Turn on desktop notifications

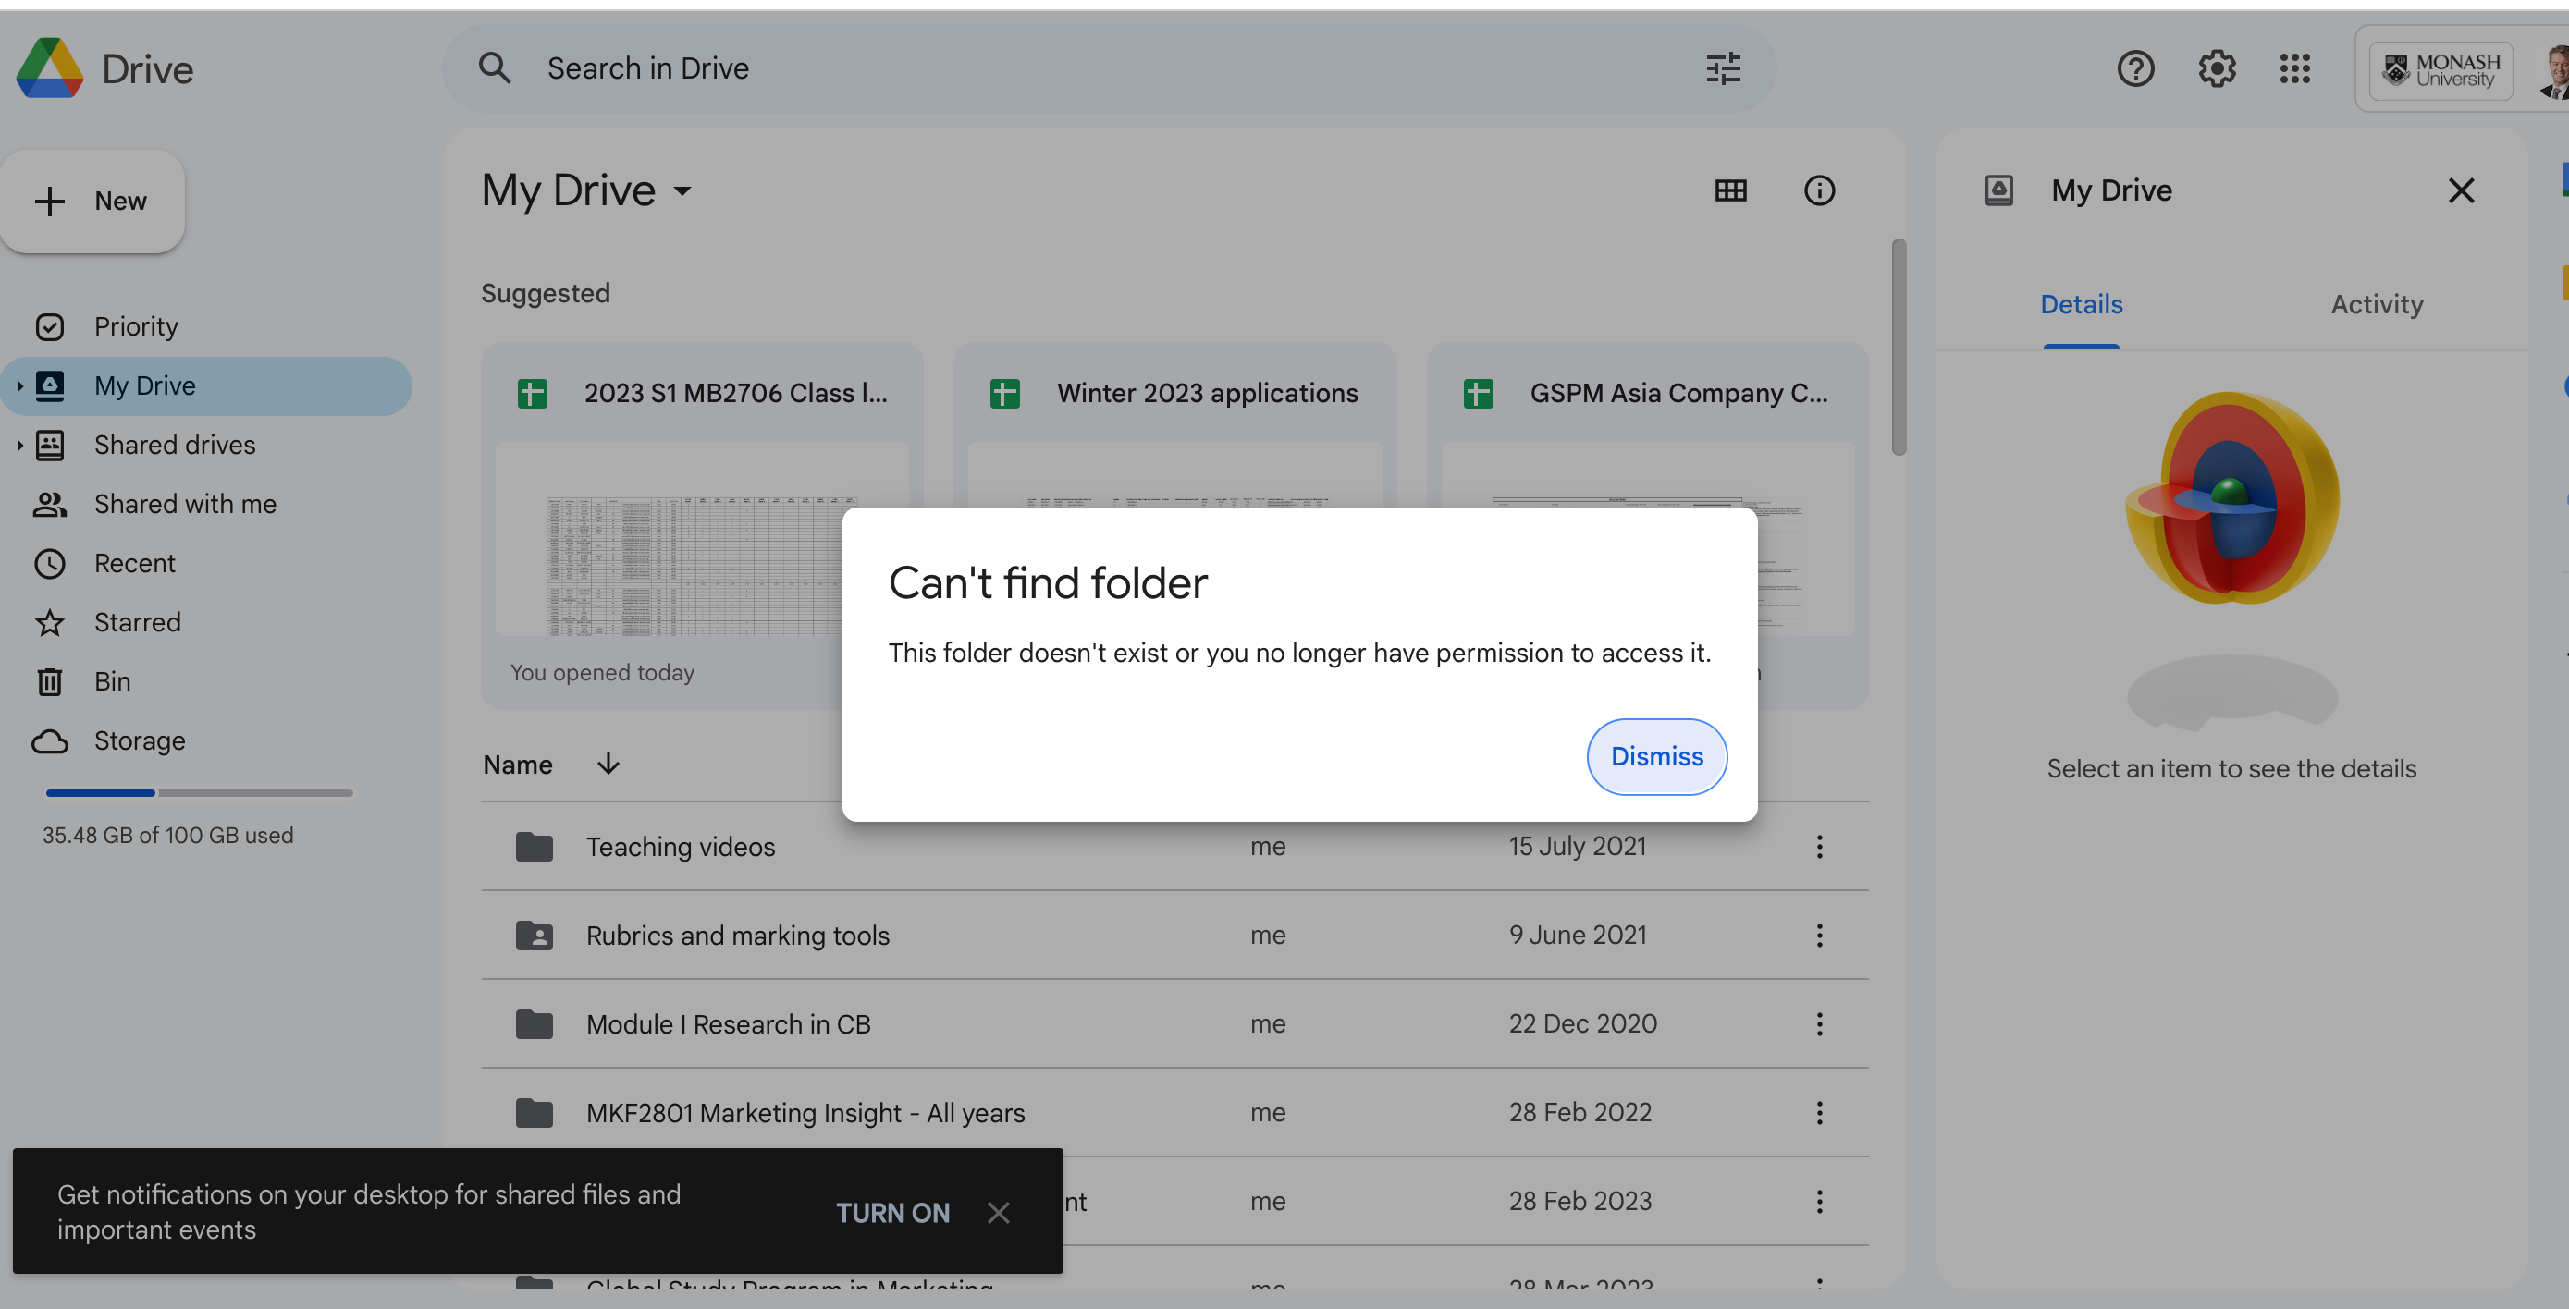tap(892, 1213)
